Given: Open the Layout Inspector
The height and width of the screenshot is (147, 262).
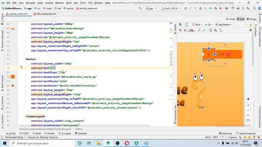Looking at the screenshot, I should click(x=246, y=134).
